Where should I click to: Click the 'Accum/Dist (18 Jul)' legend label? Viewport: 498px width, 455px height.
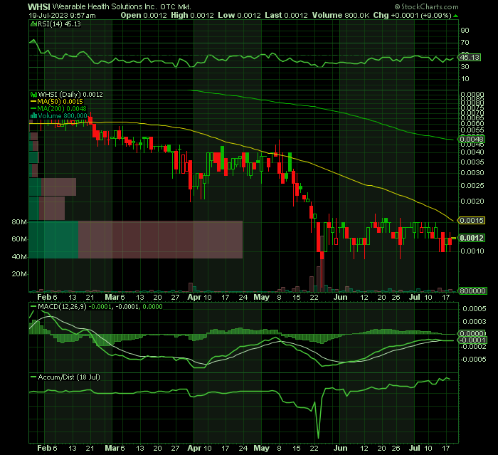69,377
